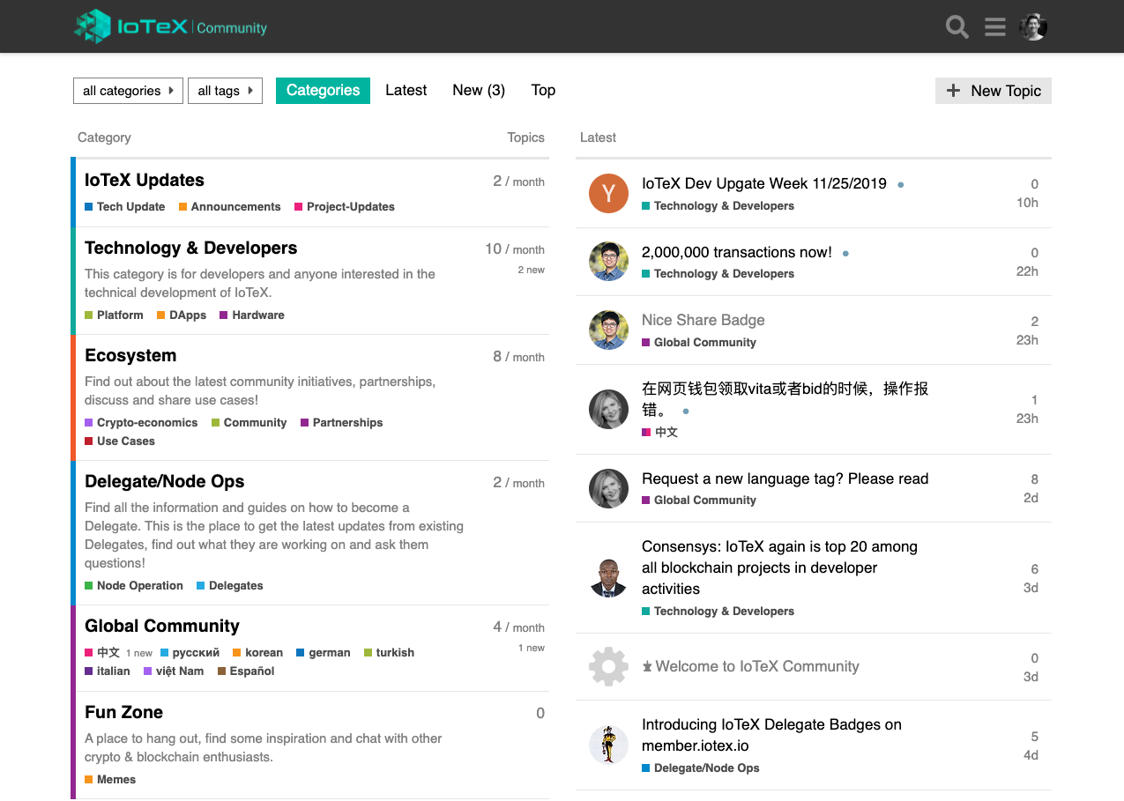Switch to the Latest tab

406,90
